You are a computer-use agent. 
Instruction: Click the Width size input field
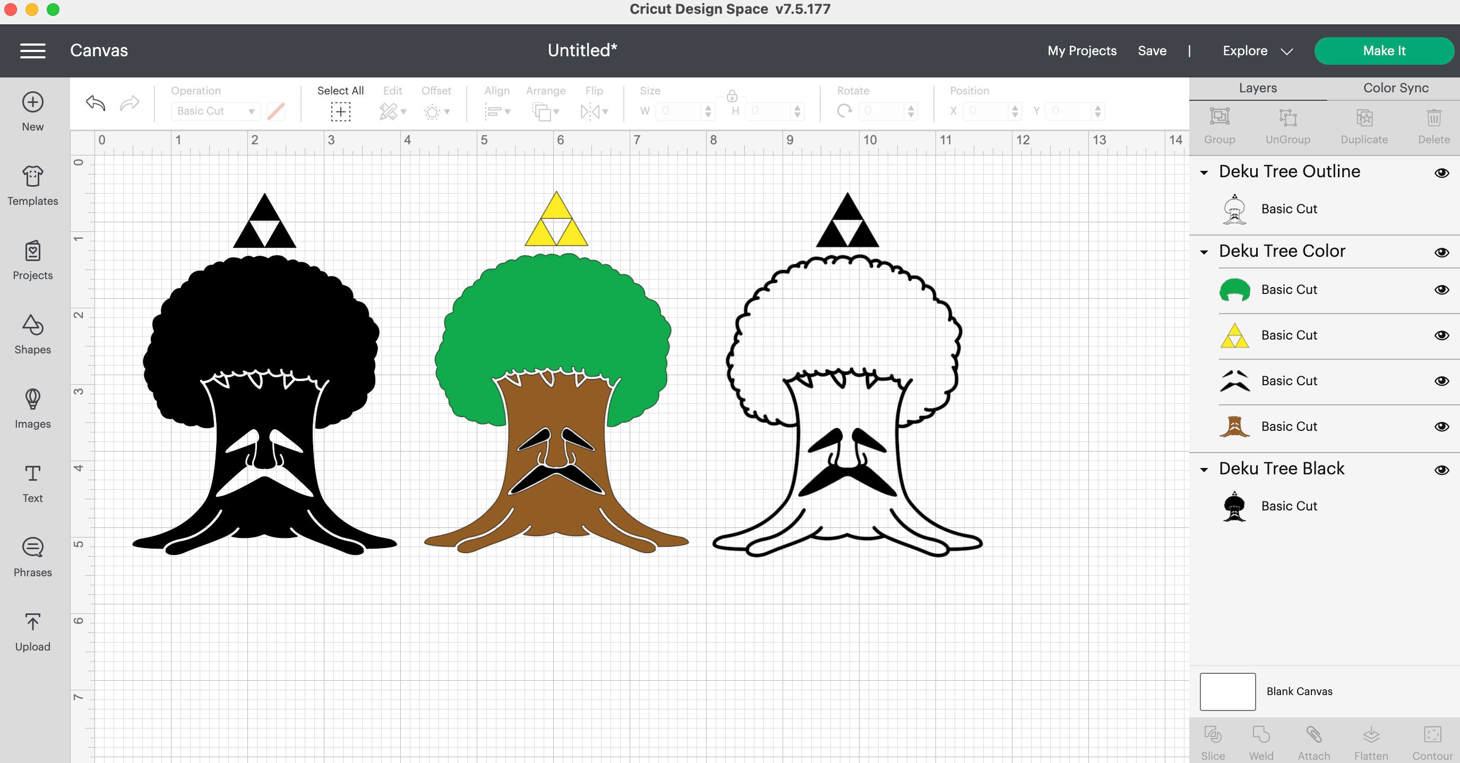680,111
